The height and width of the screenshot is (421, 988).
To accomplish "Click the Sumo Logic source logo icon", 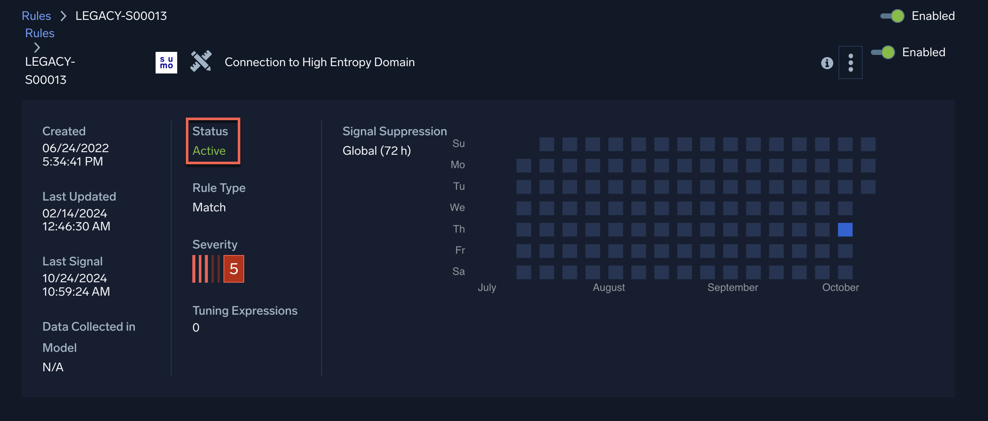I will point(166,63).
